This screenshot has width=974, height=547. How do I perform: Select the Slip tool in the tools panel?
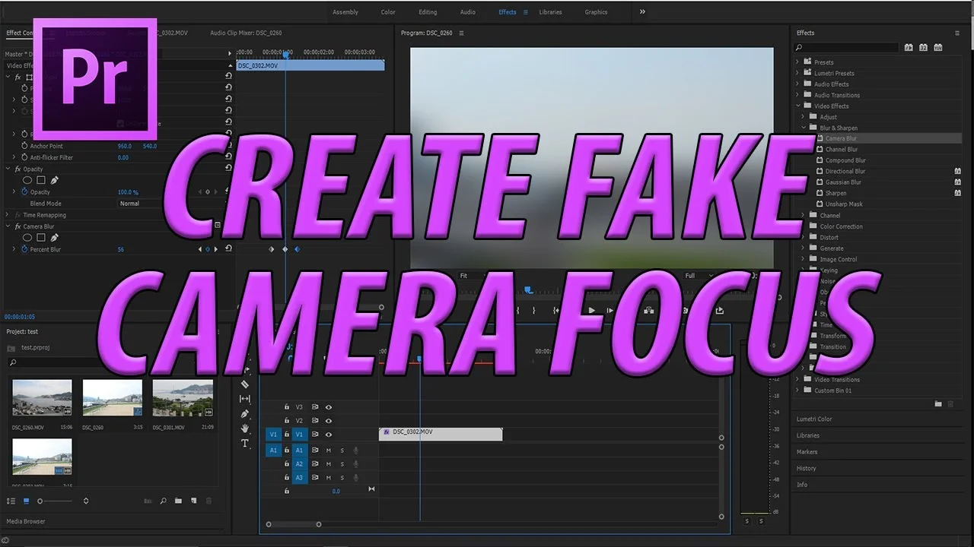(x=245, y=399)
